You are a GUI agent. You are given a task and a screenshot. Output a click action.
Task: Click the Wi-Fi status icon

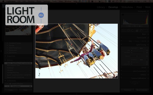pyautogui.click(x=121, y=1)
